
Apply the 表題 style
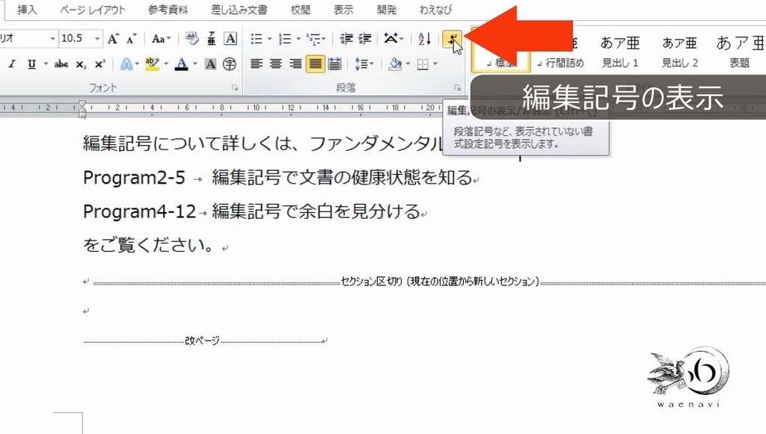739,52
